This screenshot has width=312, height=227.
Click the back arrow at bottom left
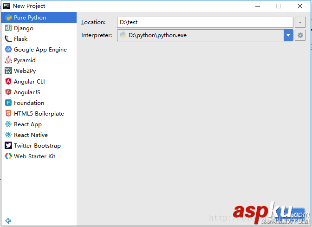pos(8,221)
